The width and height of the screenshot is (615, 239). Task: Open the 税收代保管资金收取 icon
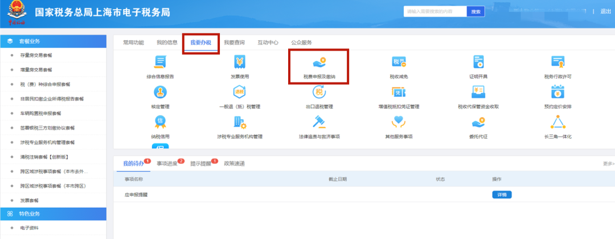tap(478, 92)
